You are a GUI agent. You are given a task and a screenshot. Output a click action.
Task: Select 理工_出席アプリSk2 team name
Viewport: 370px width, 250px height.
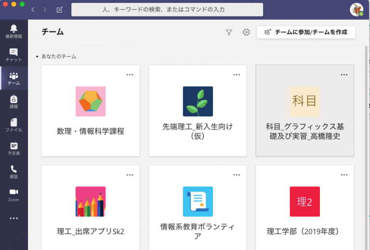click(91, 231)
